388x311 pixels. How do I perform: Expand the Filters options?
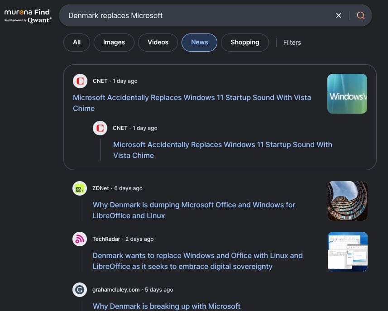coord(292,42)
